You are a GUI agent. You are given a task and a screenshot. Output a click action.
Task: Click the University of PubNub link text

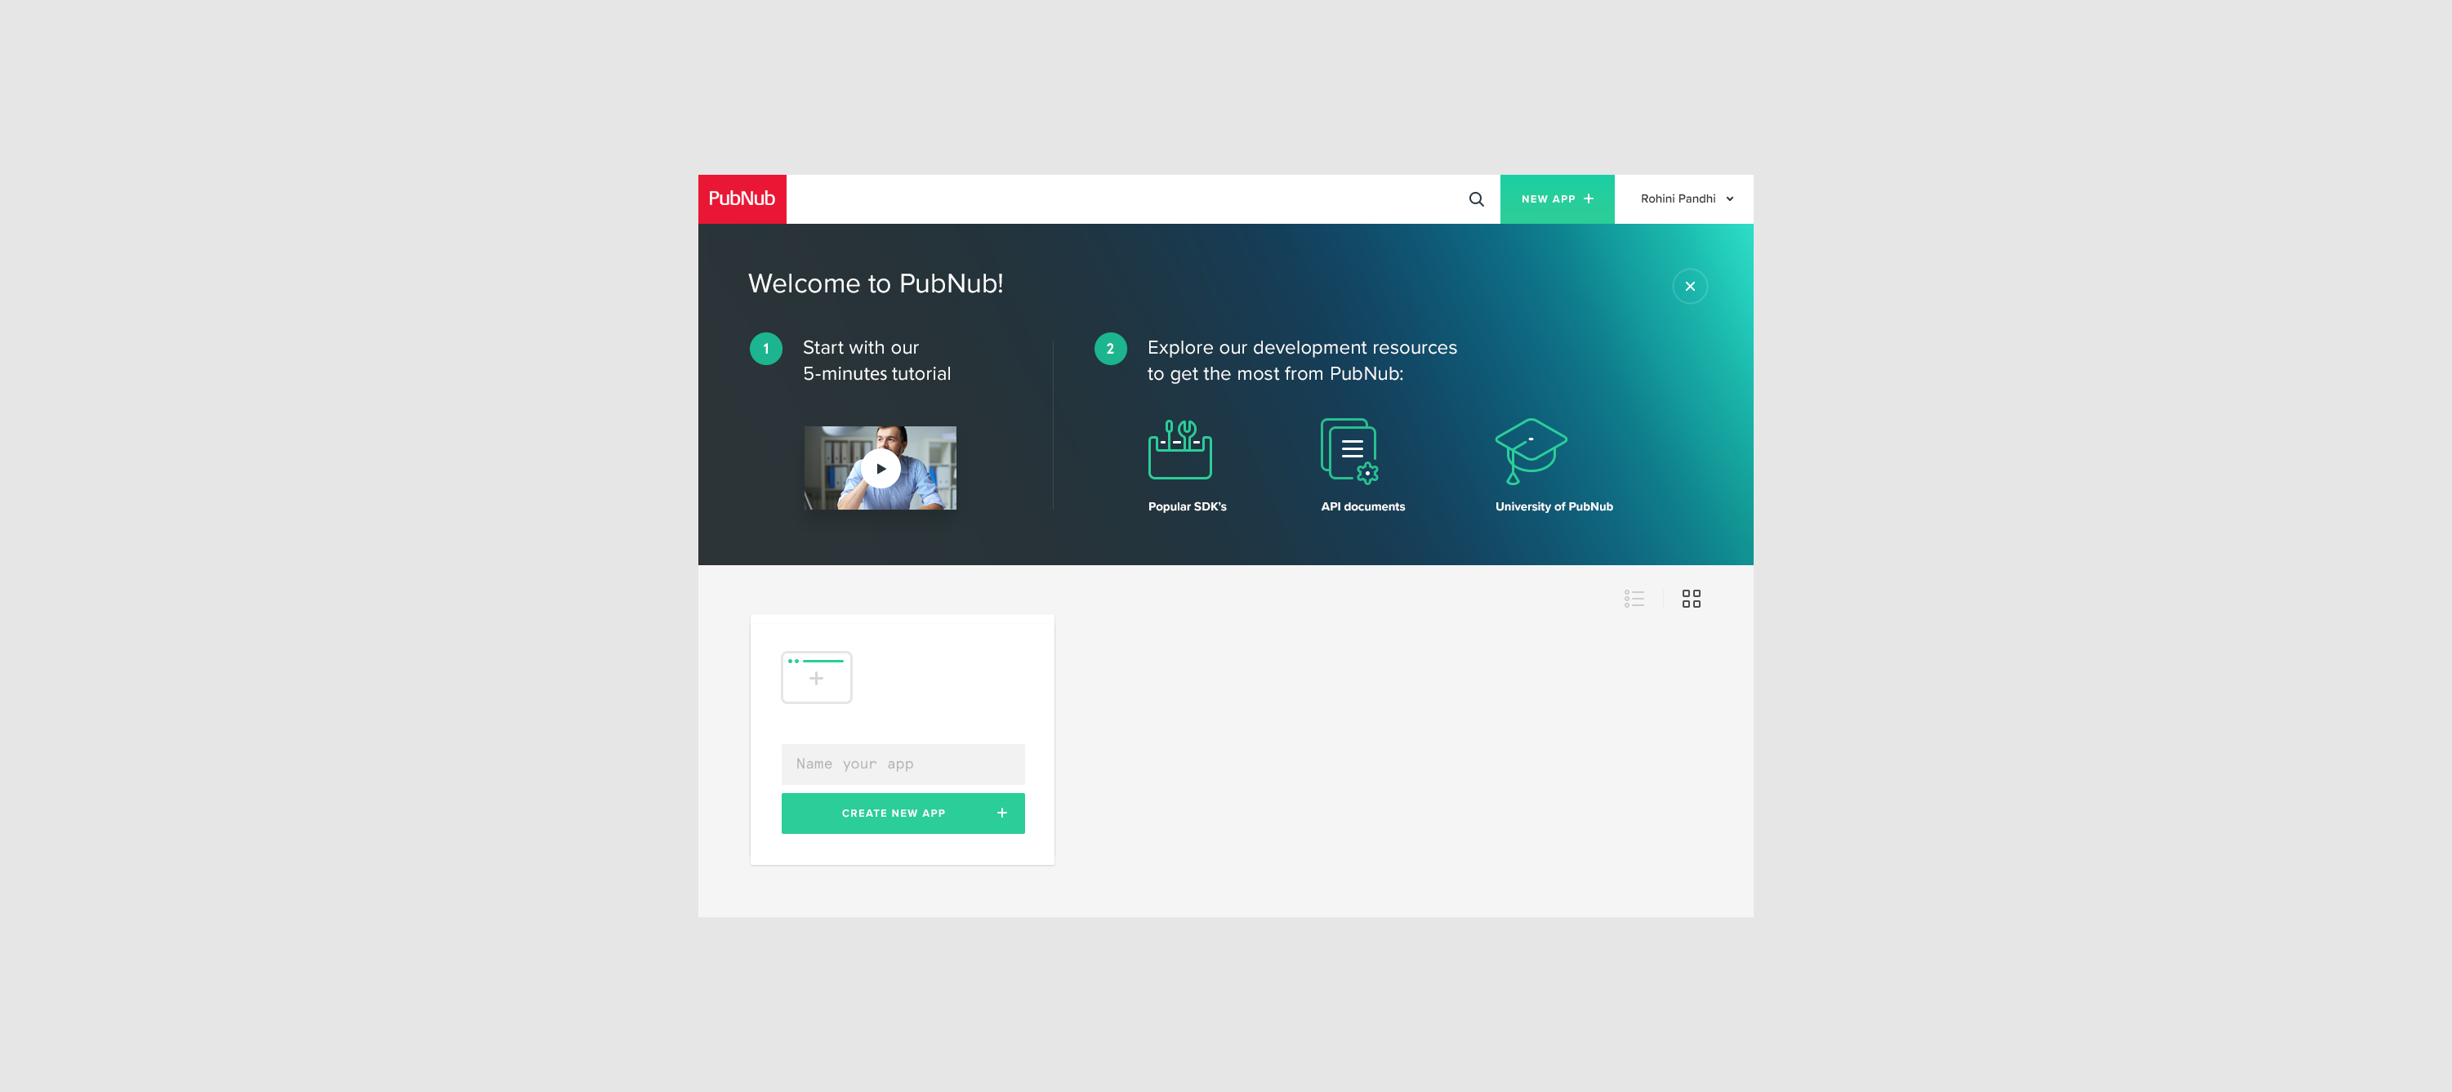tap(1554, 506)
